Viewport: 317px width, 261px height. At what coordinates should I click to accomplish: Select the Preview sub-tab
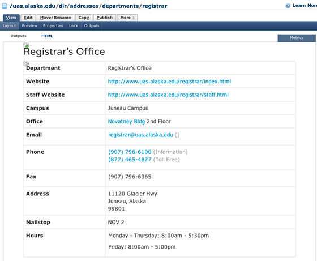click(x=29, y=26)
